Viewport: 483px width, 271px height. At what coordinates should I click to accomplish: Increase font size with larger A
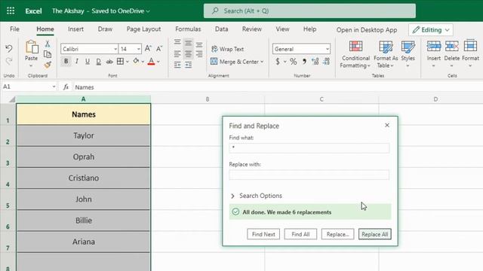148,48
